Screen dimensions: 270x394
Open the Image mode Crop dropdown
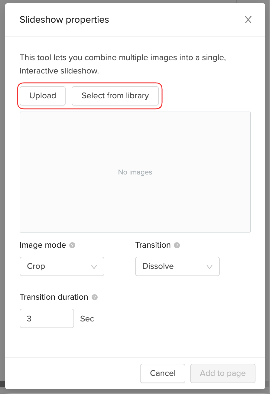62,266
